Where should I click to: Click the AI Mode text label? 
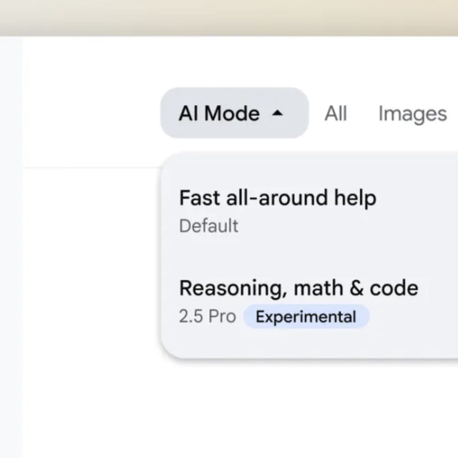(x=219, y=113)
